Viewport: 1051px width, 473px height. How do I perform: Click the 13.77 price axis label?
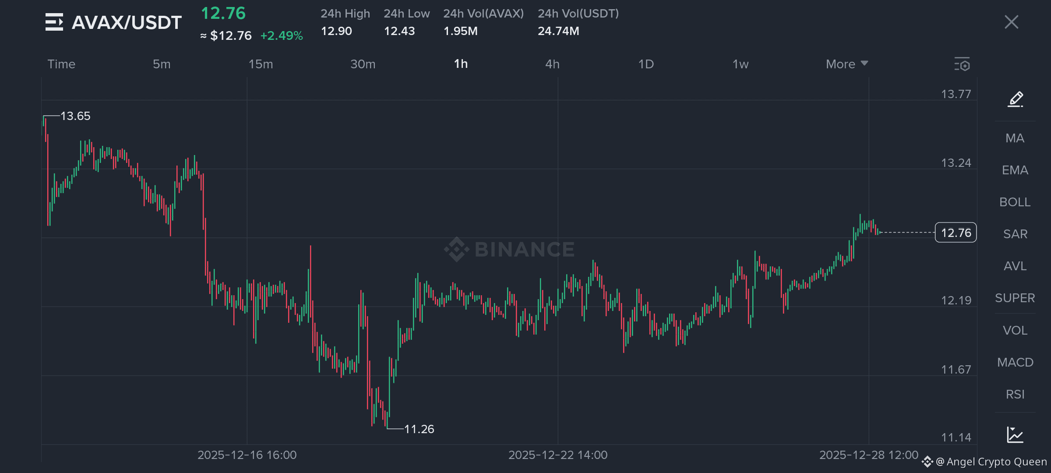click(956, 94)
